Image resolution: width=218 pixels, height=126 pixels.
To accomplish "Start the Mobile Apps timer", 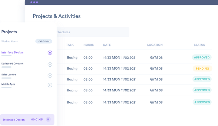I will (x=50, y=85).
